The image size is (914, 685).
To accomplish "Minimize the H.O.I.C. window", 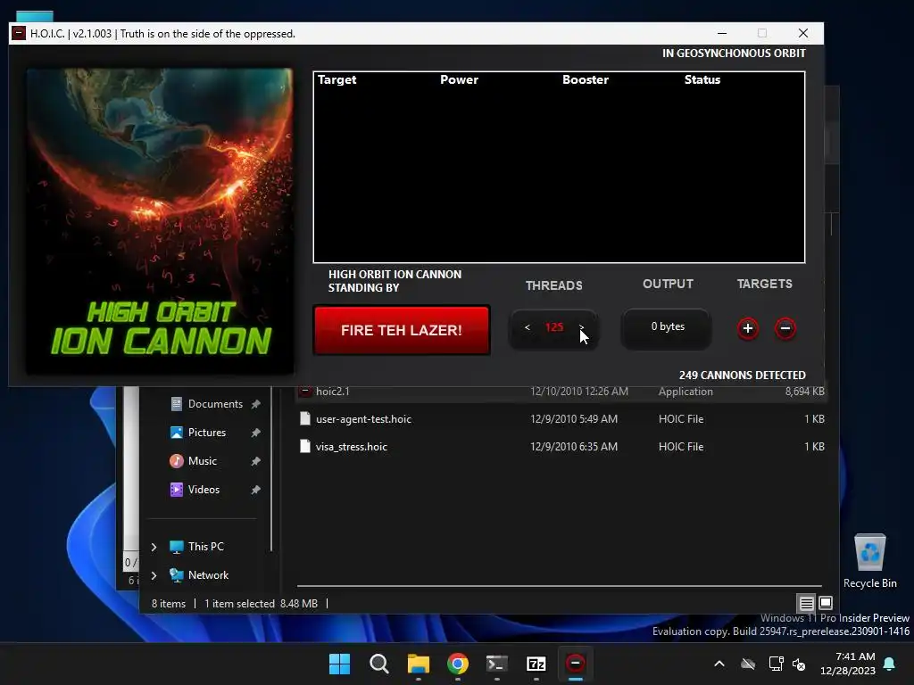I will (x=721, y=33).
